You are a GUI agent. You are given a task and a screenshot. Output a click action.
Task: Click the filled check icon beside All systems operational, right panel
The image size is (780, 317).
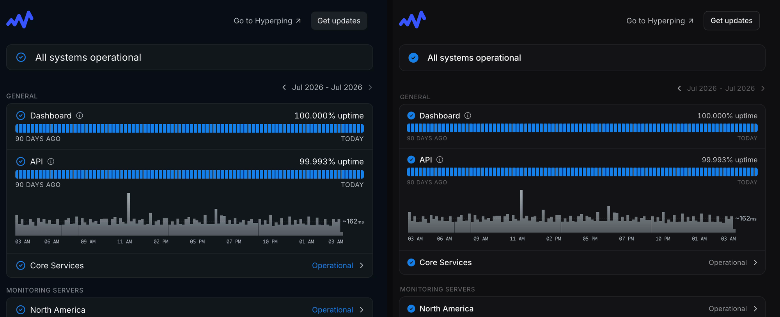[x=413, y=58]
